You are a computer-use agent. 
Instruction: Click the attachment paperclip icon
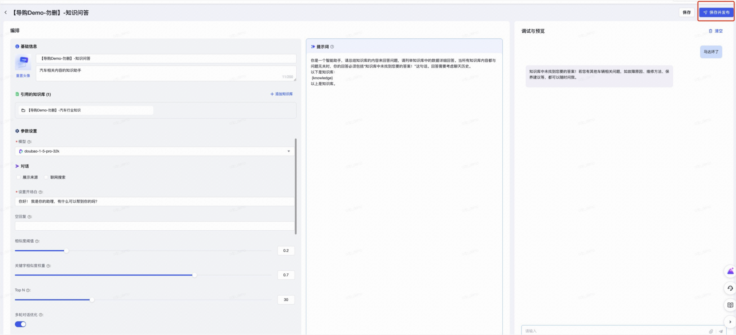(x=711, y=331)
